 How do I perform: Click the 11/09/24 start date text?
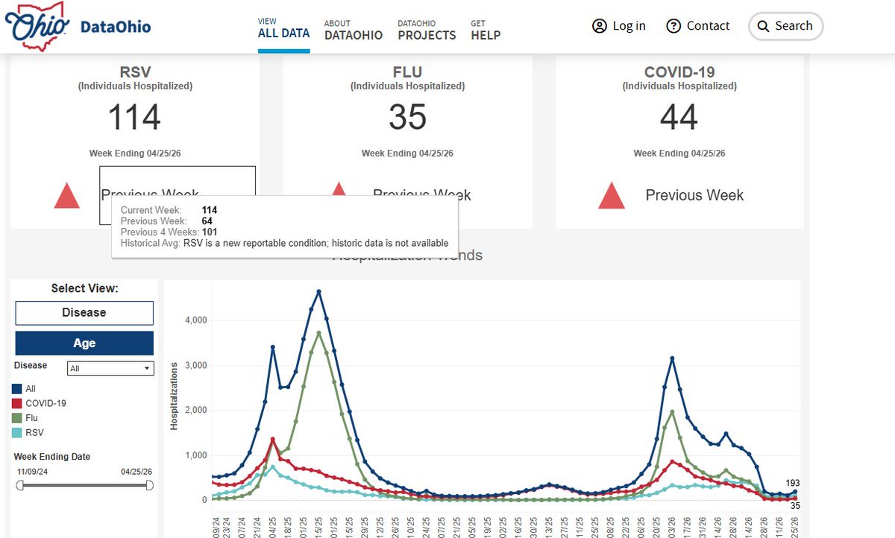click(32, 472)
